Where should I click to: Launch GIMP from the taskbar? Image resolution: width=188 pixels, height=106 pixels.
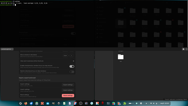click(x=53, y=103)
